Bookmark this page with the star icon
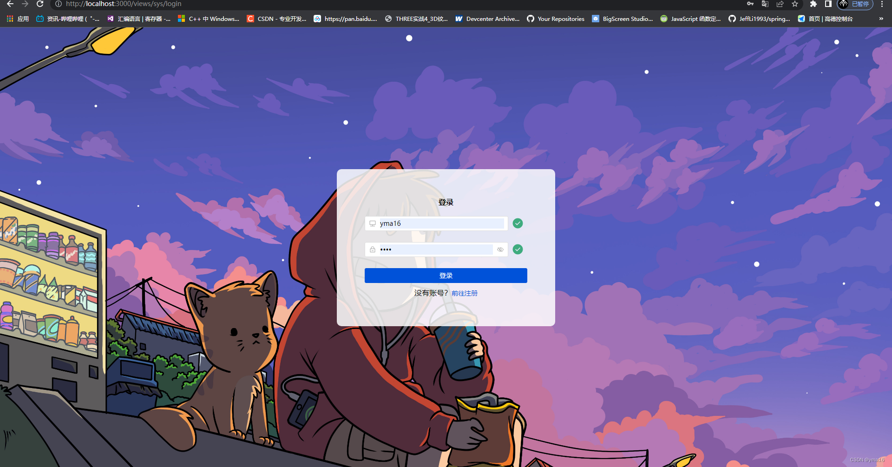The height and width of the screenshot is (467, 892). point(795,4)
